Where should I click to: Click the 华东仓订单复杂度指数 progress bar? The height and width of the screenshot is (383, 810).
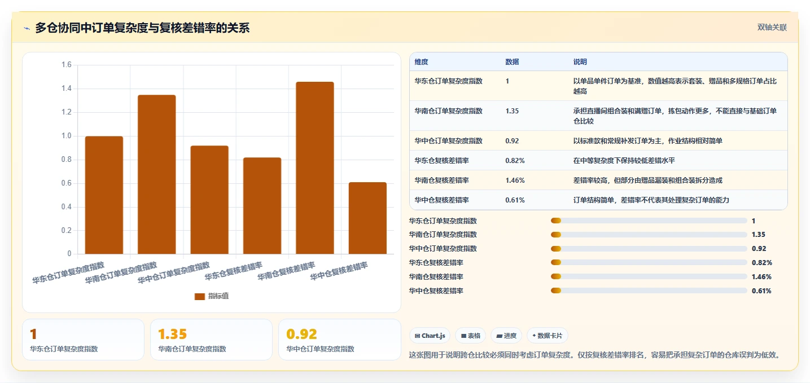pyautogui.click(x=649, y=221)
